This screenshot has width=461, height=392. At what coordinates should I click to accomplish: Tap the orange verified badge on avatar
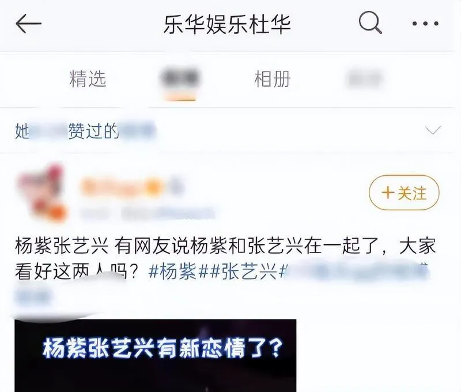coord(58,212)
